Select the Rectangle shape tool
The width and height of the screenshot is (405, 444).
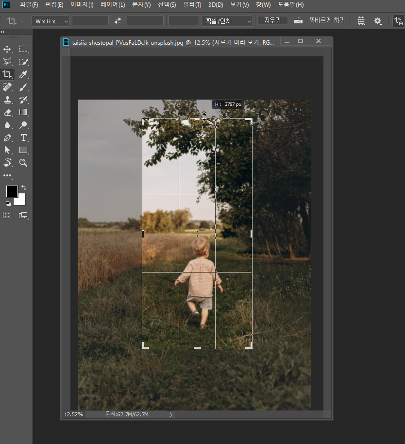click(23, 150)
